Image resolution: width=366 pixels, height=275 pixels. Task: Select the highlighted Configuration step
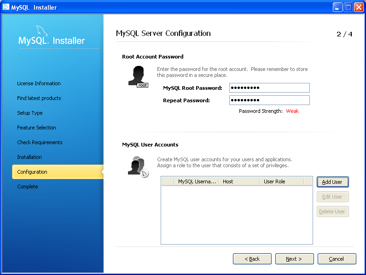[58, 172]
